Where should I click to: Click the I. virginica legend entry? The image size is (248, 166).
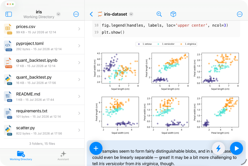coord(188,44)
